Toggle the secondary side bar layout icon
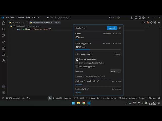The width and height of the screenshot is (162, 121). click(144, 18)
